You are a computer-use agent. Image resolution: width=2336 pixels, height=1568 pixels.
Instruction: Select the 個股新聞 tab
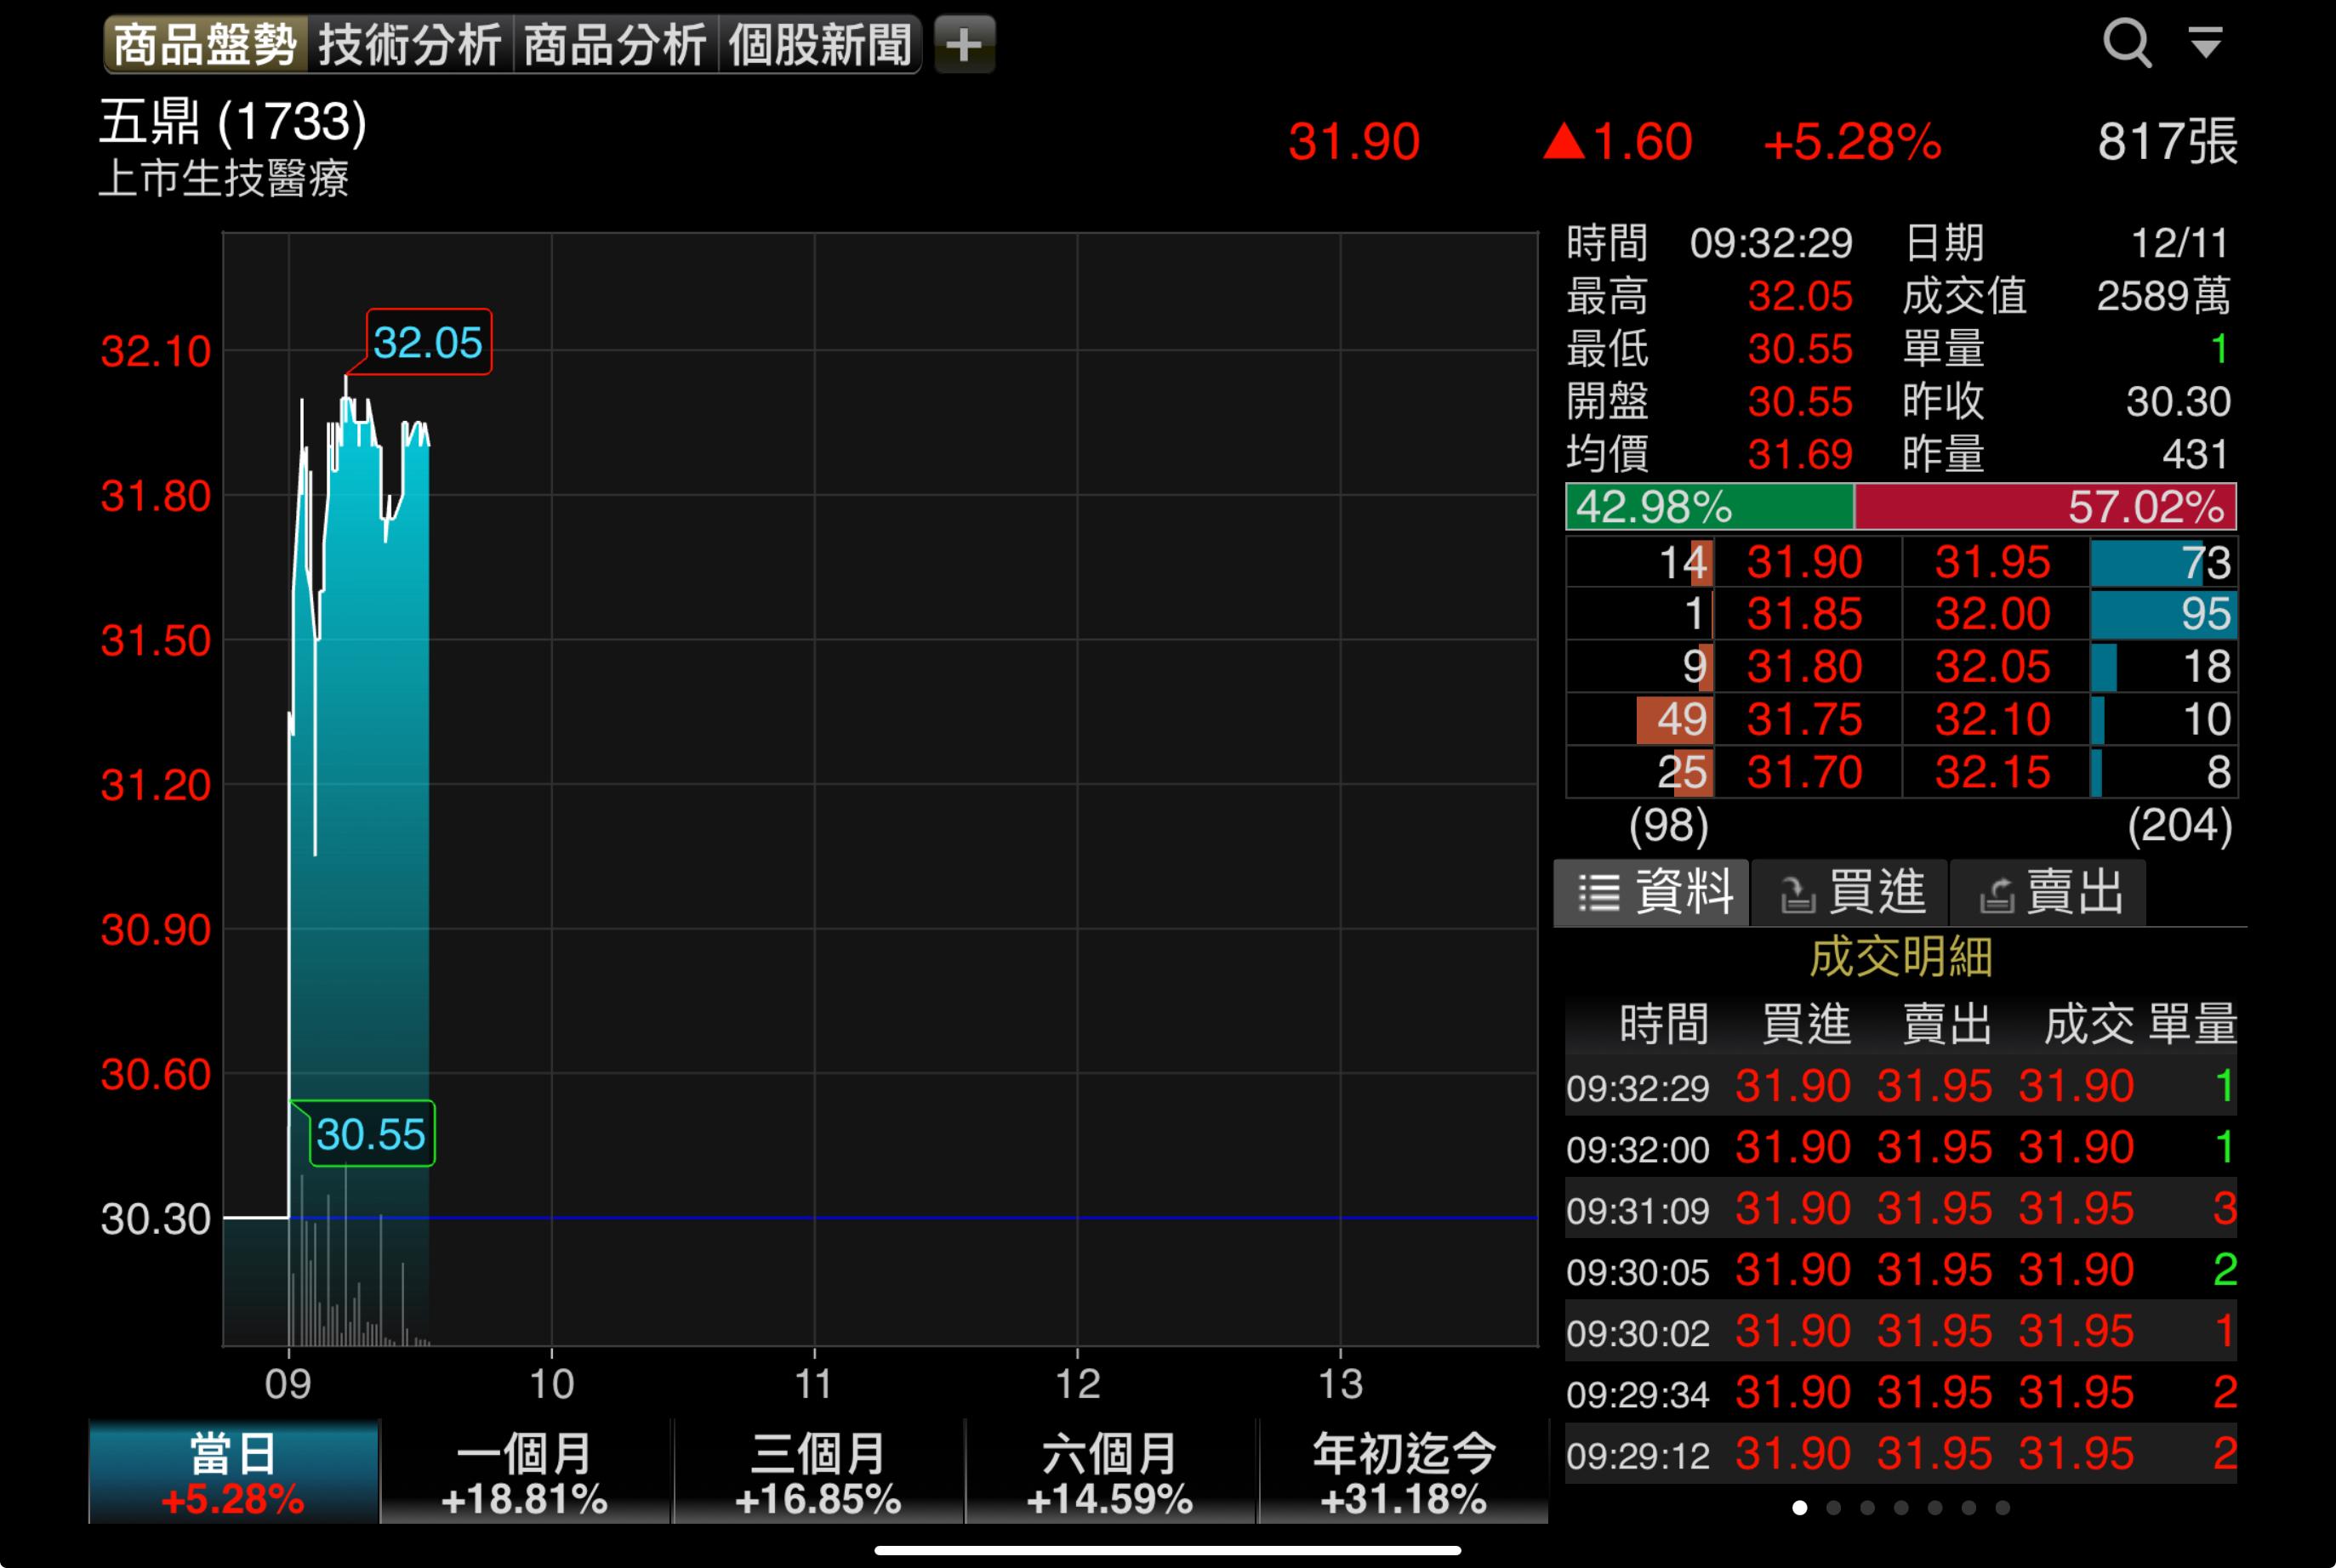818,45
